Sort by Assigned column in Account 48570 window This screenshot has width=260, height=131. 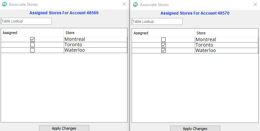pos(163,33)
